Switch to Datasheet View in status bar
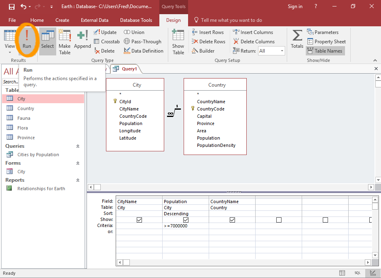381x278 pixels. pyautogui.click(x=342, y=273)
